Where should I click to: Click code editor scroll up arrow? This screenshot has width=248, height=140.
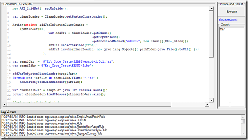coord(211,8)
